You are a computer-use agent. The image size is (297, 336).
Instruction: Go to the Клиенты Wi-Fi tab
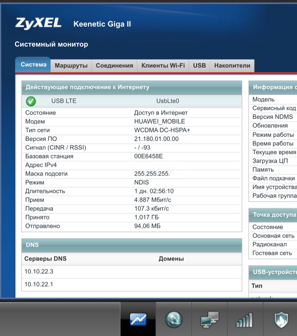click(163, 65)
